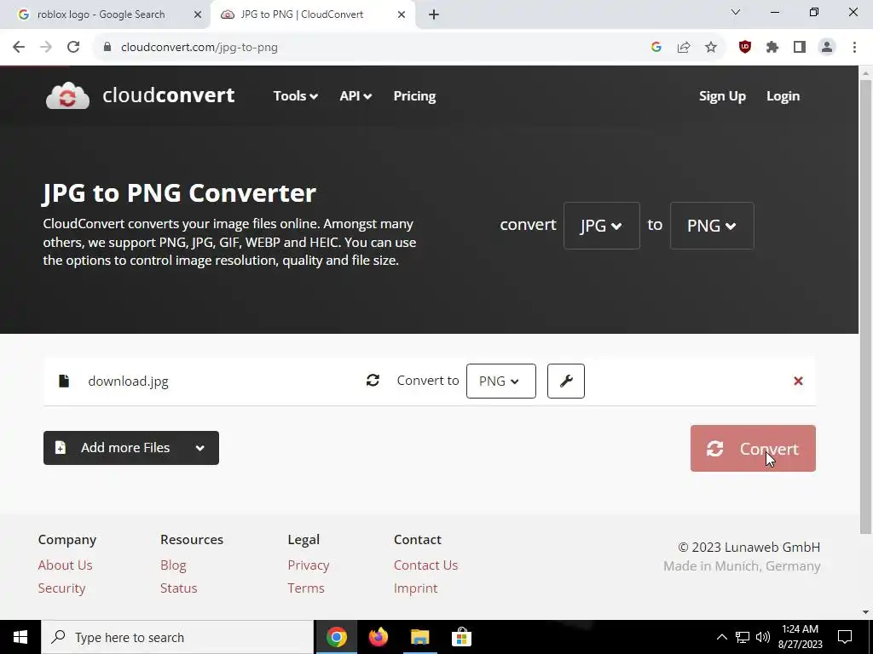
Task: Open Google Chrome from the taskbar
Action: point(336,637)
